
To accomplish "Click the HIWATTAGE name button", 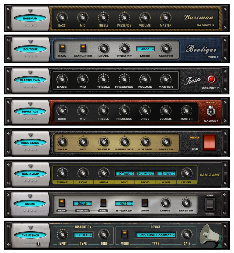I will tap(30, 112).
